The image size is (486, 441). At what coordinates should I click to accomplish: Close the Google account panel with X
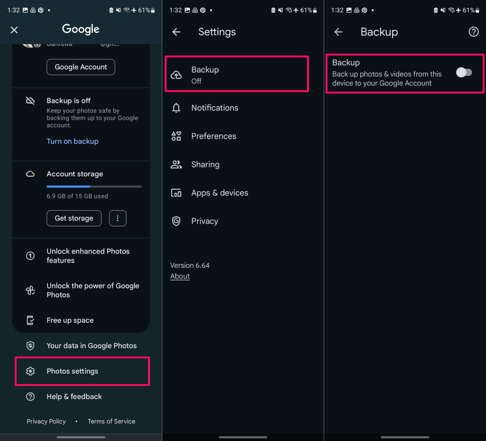[14, 30]
